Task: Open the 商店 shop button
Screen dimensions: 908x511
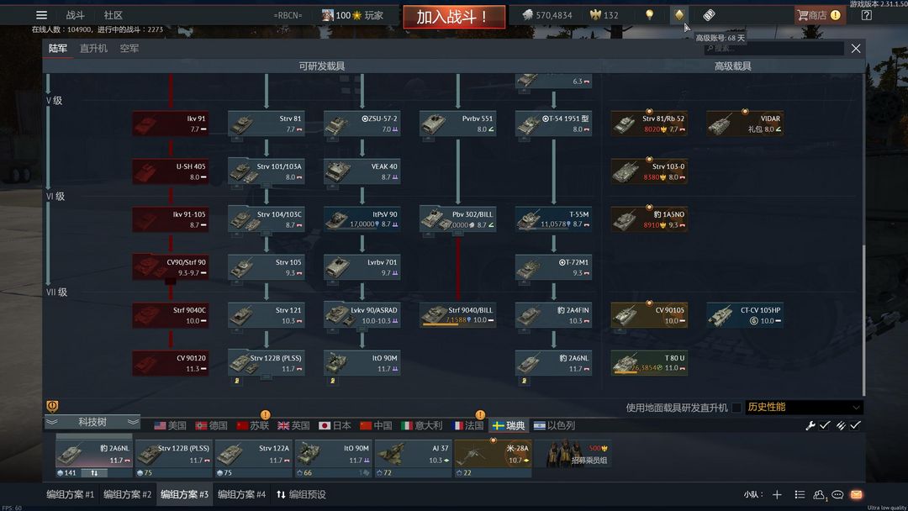Action: pos(820,15)
